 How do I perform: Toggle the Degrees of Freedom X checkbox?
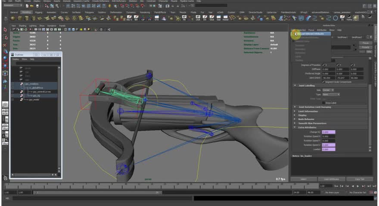pos(323,65)
